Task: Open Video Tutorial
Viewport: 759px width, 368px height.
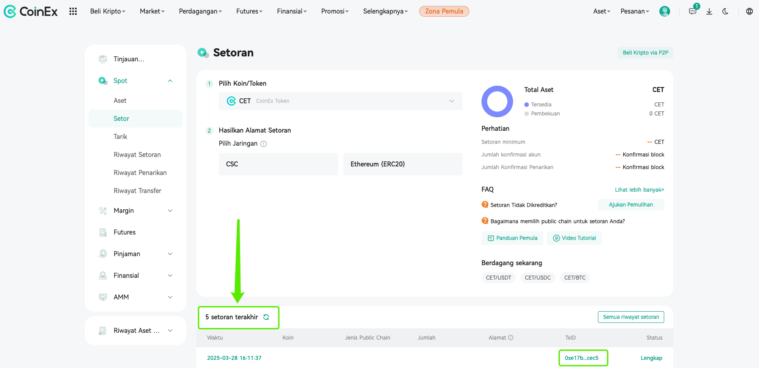Action: pos(574,238)
